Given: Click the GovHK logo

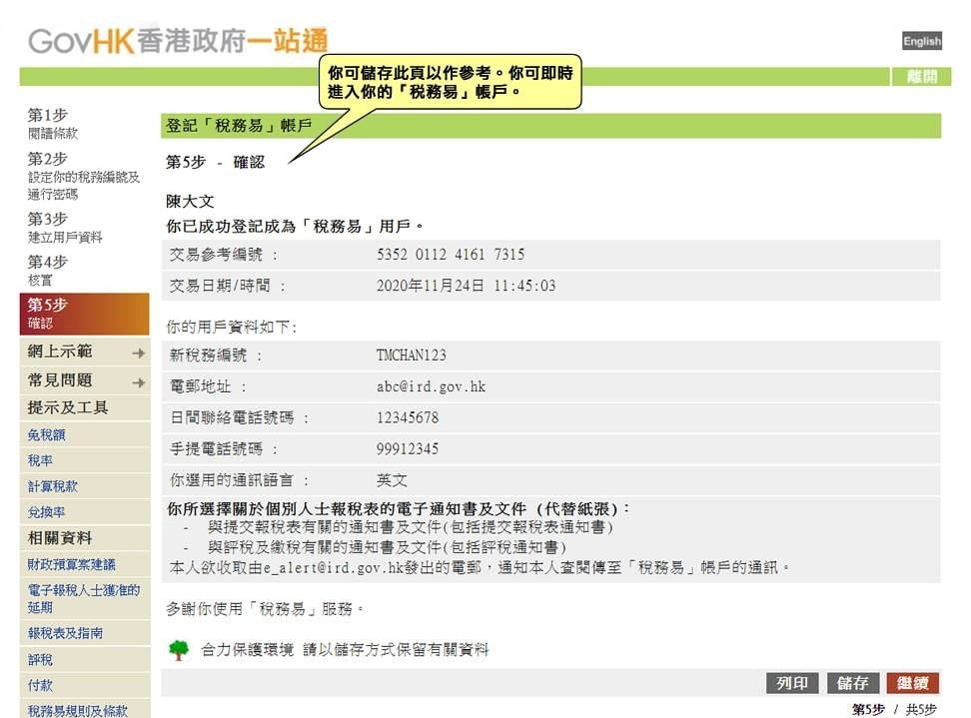Looking at the screenshot, I should pos(178,41).
